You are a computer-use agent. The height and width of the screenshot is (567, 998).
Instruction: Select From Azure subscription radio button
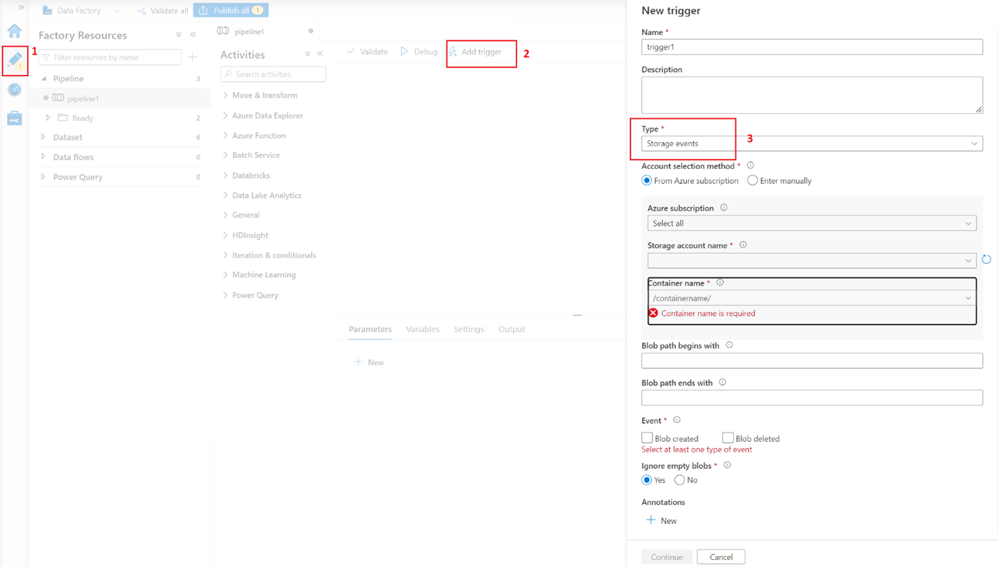[x=647, y=181]
